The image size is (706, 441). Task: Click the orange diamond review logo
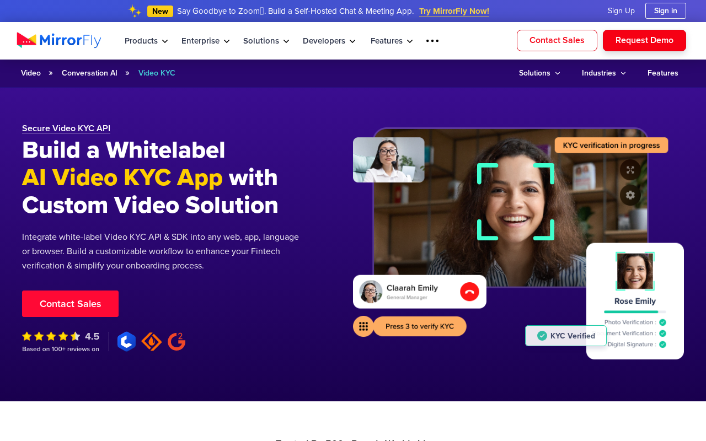151,341
